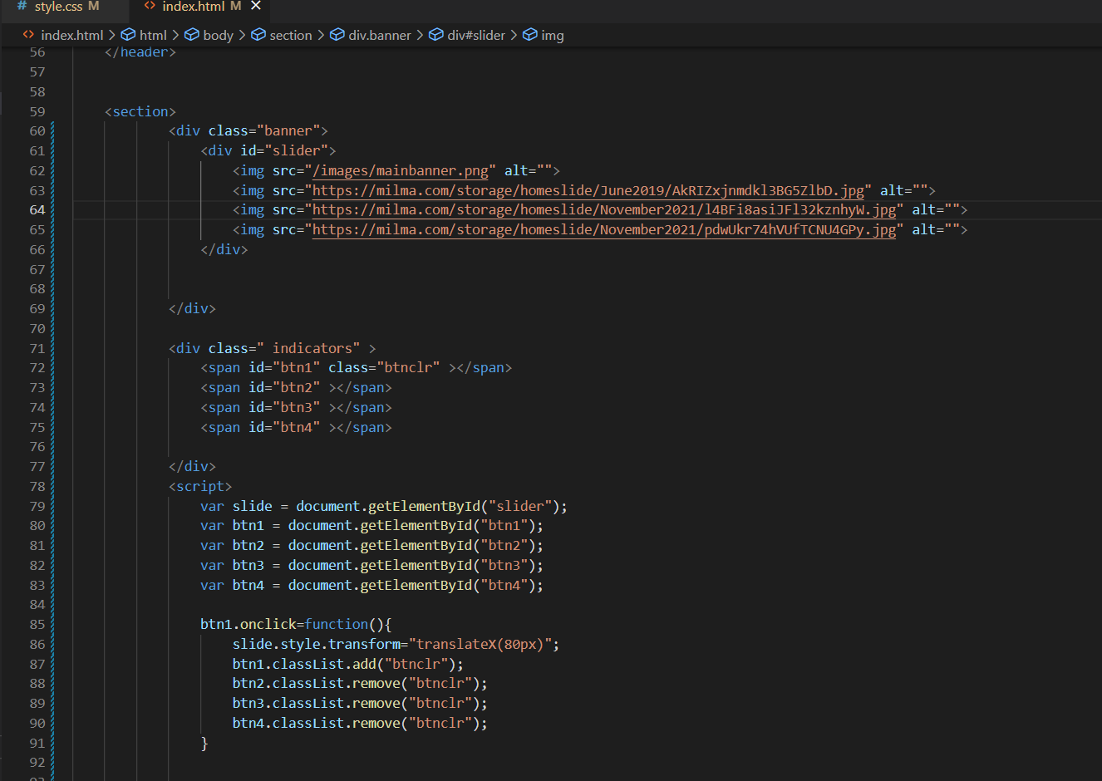Click the section cube icon in breadcrumbs

tap(258, 35)
